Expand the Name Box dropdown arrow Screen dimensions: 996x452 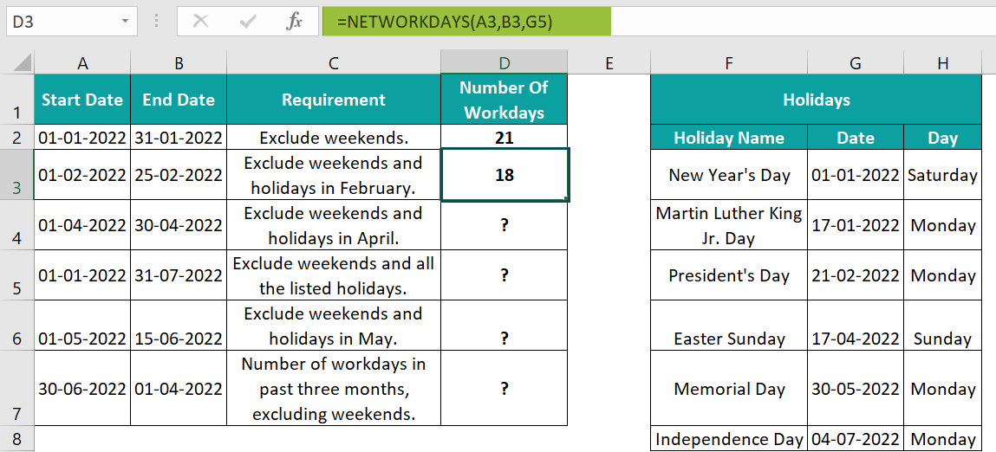click(125, 22)
